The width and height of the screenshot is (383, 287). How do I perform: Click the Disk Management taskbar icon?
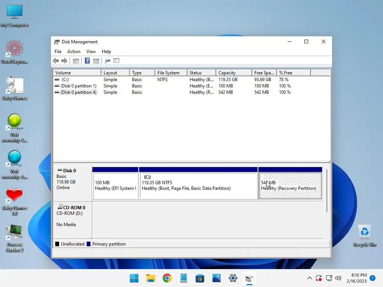pos(249,278)
